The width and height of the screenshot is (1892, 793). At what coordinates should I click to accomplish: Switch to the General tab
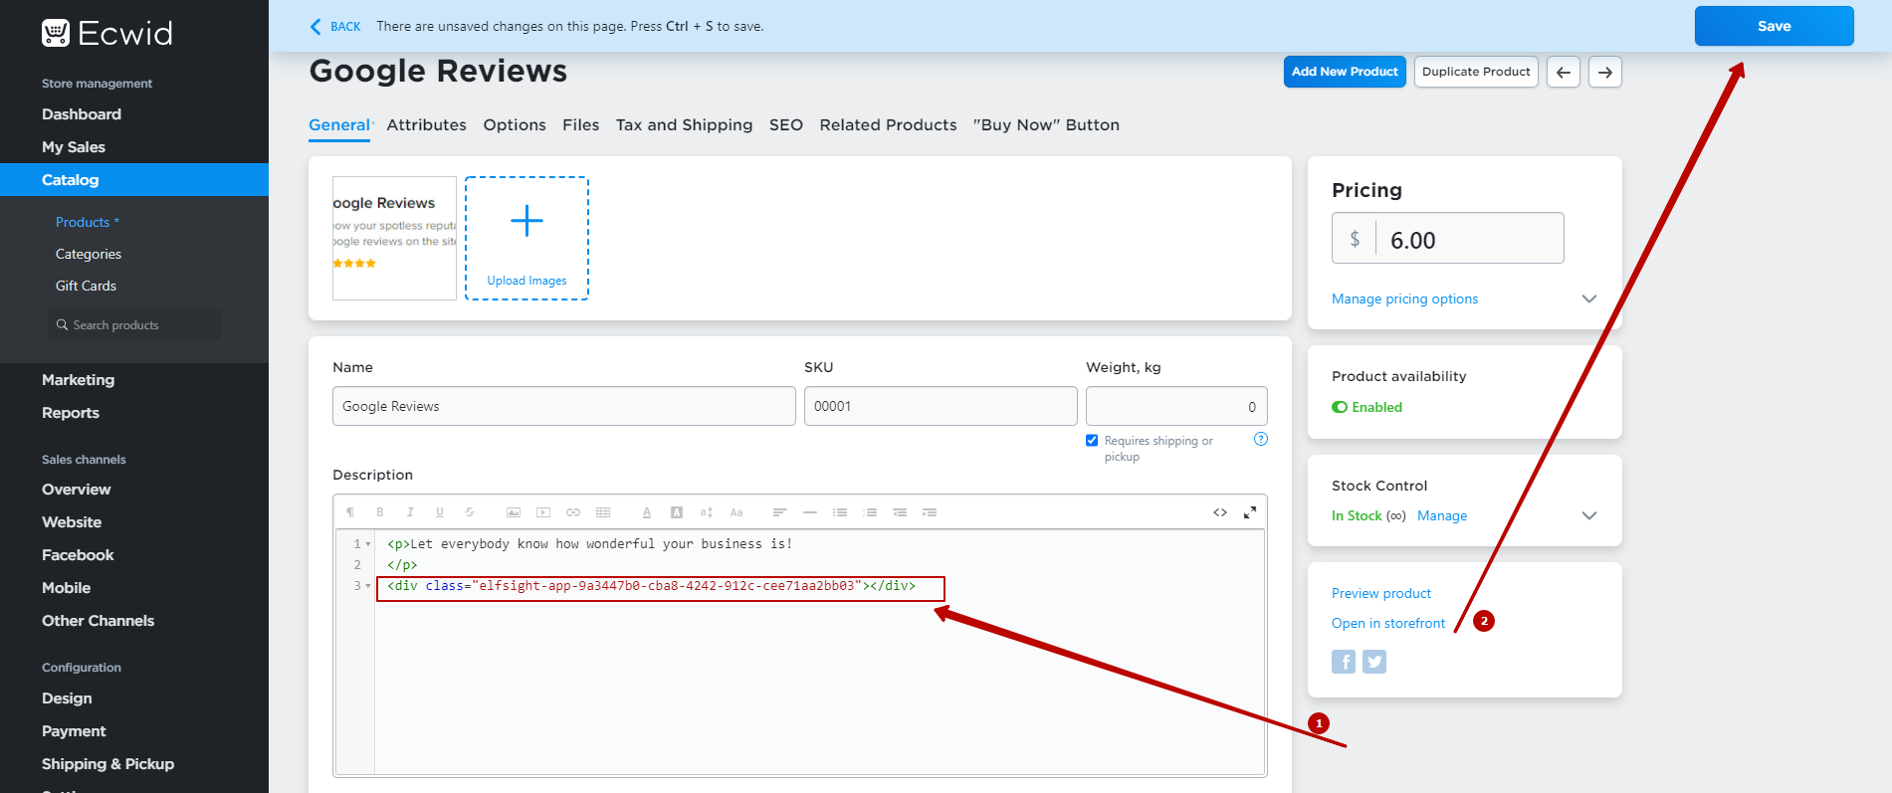pos(339,124)
